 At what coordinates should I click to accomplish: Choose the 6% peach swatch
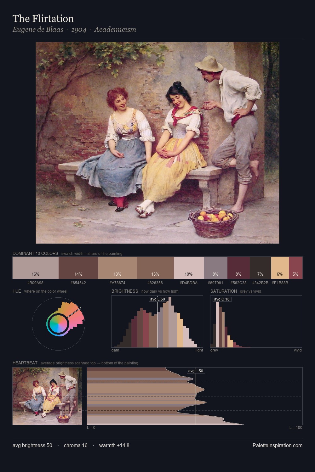[x=280, y=268]
